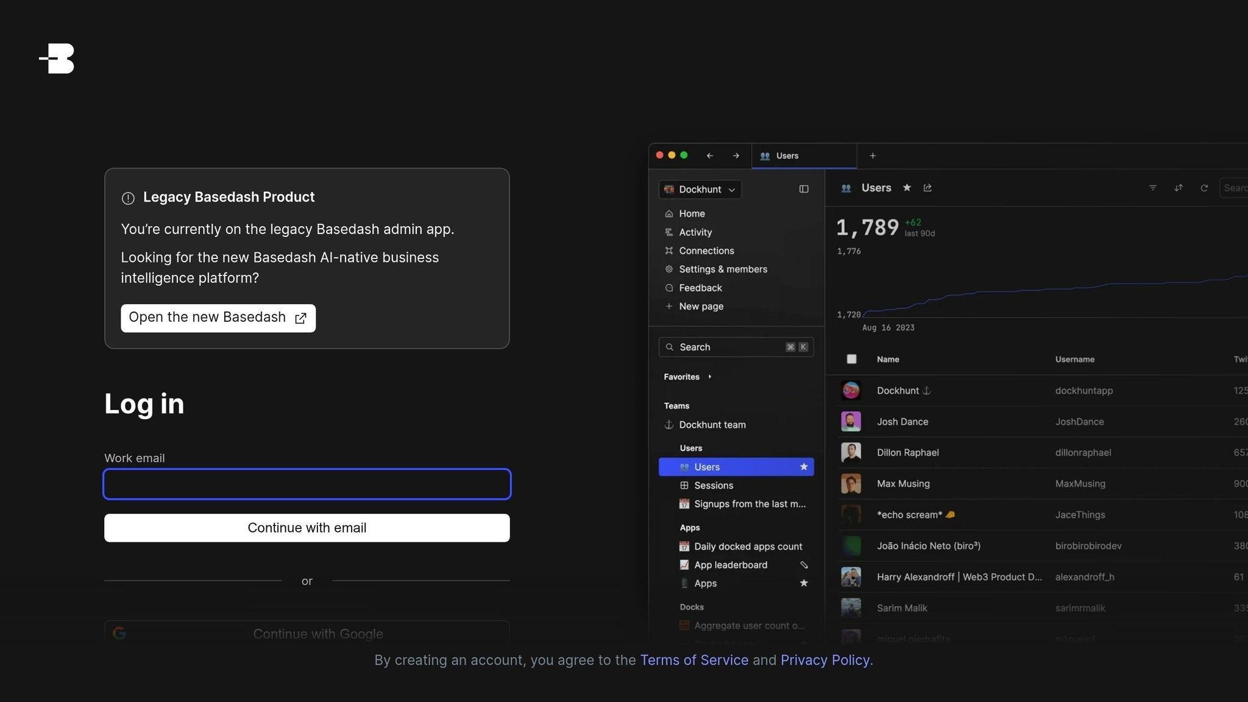Click the refresh icon in Users toolbar
Screen dimensions: 1248x702
(1204, 188)
